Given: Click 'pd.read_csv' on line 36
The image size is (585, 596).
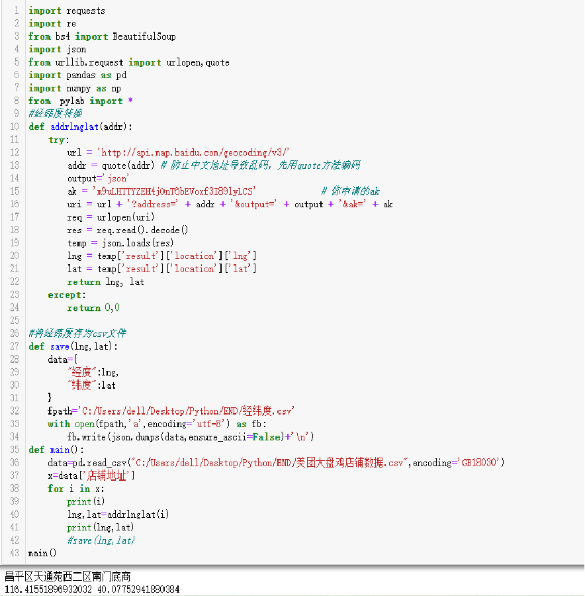Looking at the screenshot, I should (99, 463).
